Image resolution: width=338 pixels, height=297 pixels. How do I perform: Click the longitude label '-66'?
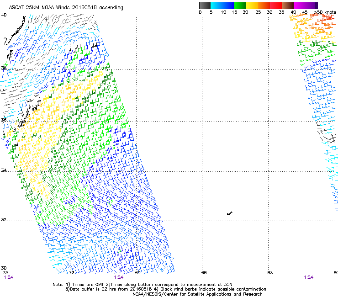click(x=202, y=273)
